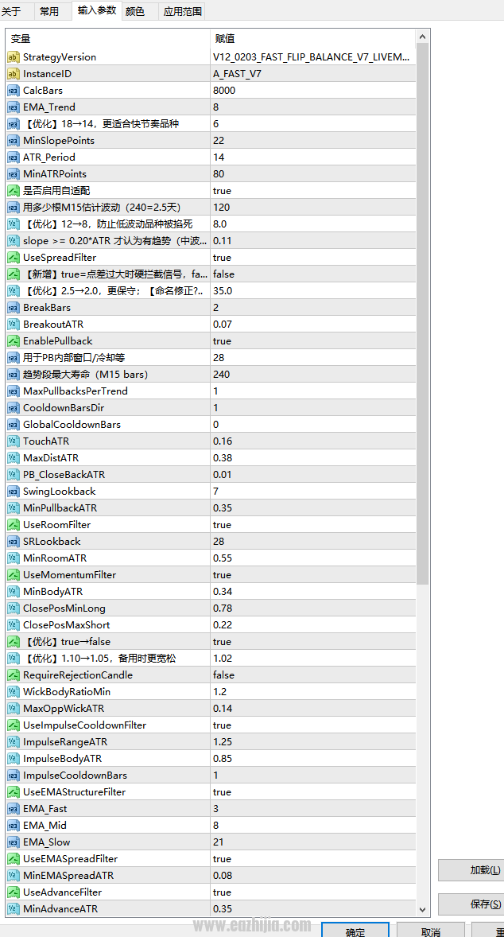Click the 确定 button
This screenshot has height=937, width=504.
tap(355, 931)
